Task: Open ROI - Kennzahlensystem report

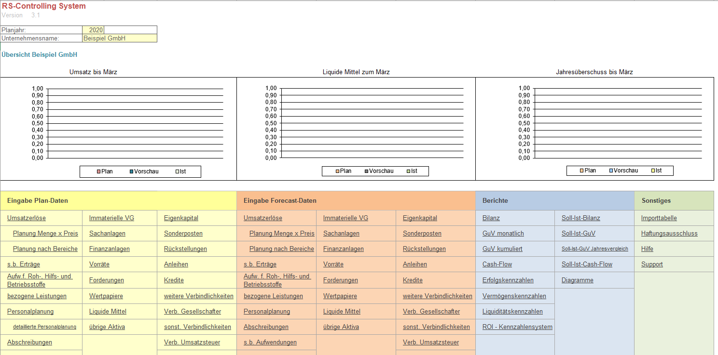Action: (517, 327)
